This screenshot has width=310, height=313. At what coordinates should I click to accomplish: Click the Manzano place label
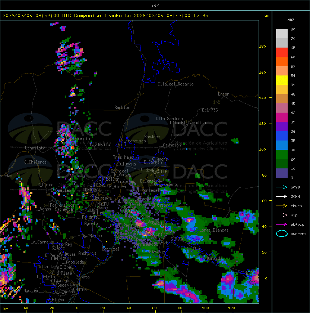point(31,291)
